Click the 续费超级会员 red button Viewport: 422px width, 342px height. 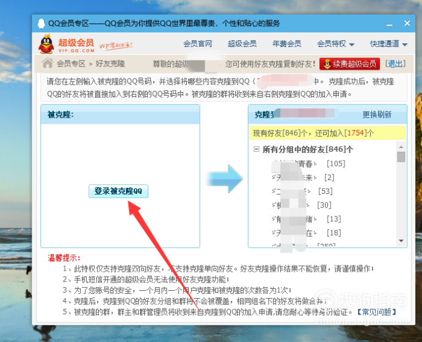click(x=349, y=64)
